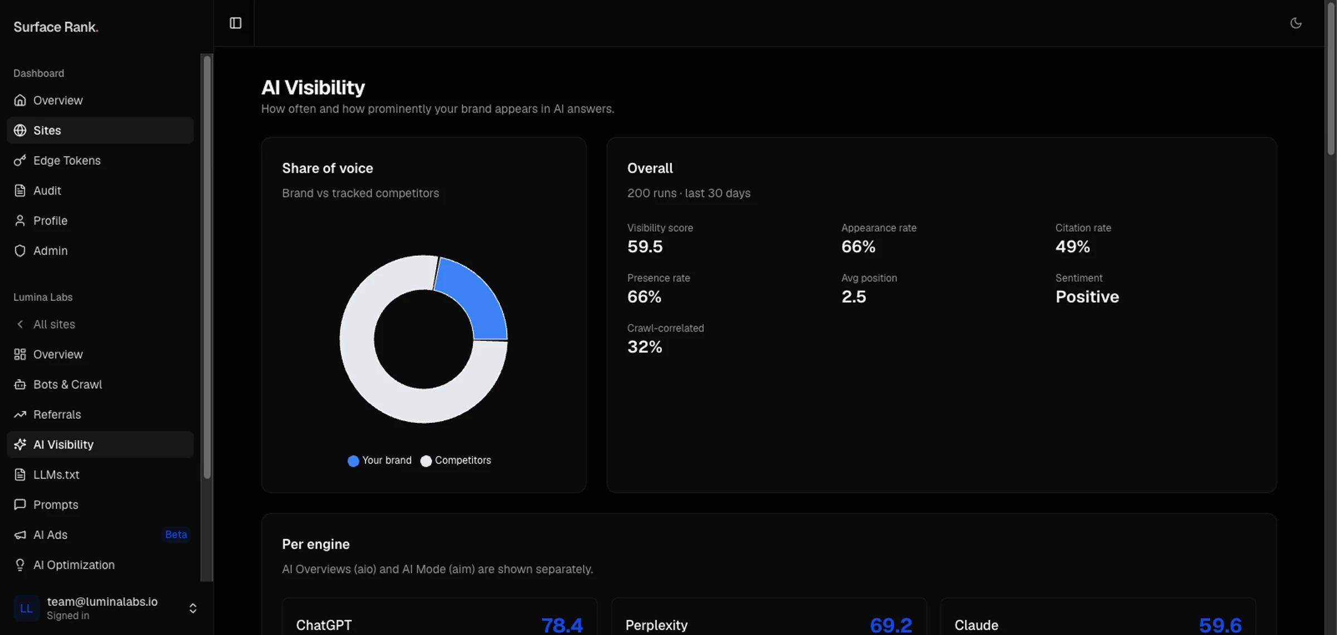The height and width of the screenshot is (635, 1337).
Task: Expand the account menu chevrons
Action: point(193,608)
